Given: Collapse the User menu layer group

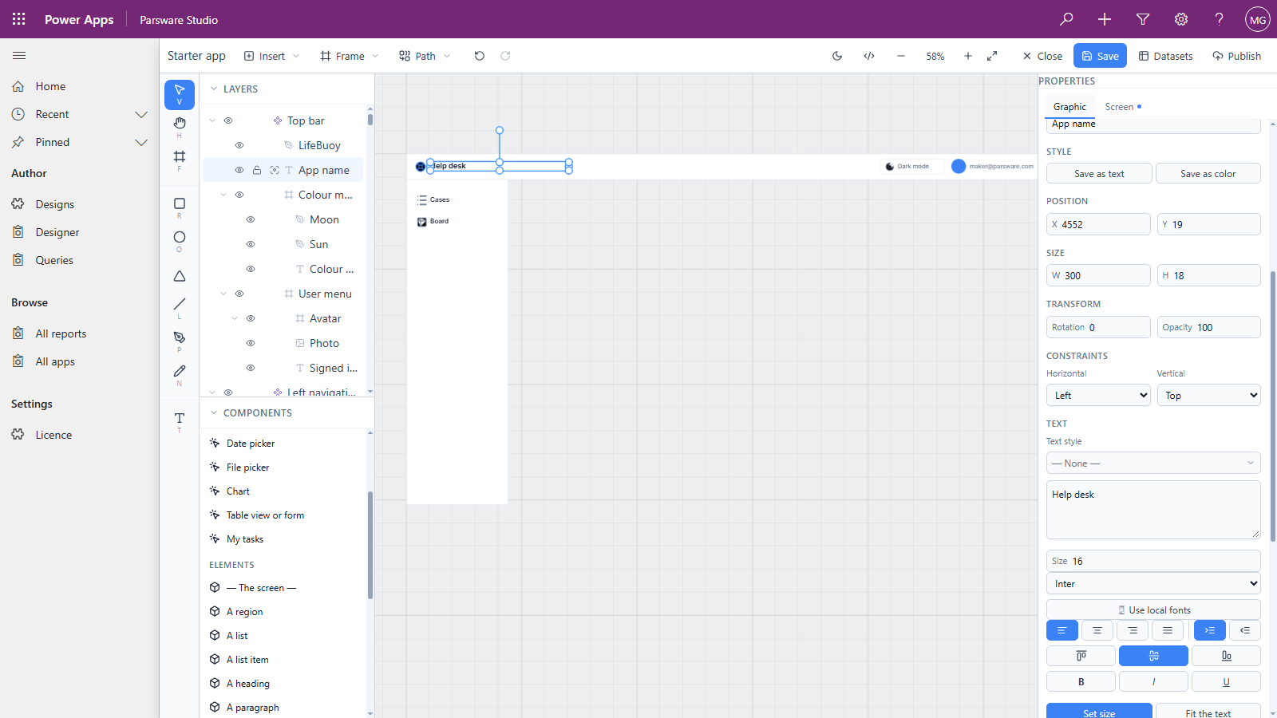Looking at the screenshot, I should click(223, 294).
